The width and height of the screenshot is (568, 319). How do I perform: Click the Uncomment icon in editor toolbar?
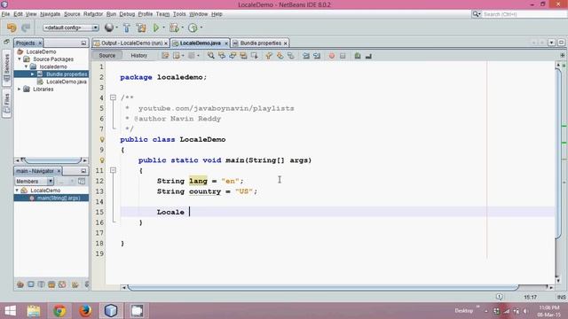[368, 56]
